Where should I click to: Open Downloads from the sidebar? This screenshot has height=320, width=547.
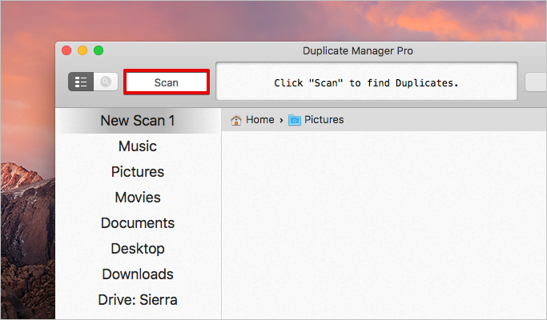pyautogui.click(x=137, y=274)
